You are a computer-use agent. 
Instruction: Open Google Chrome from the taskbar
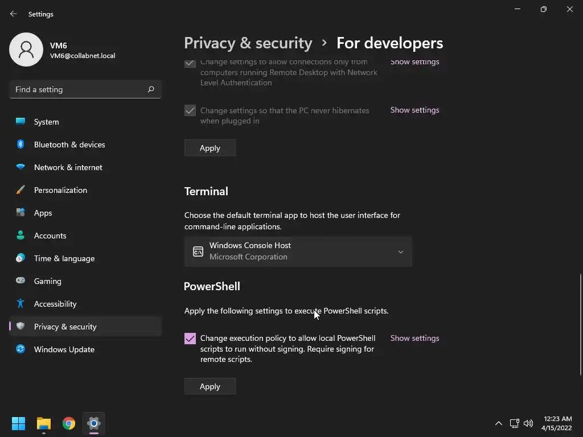point(69,423)
